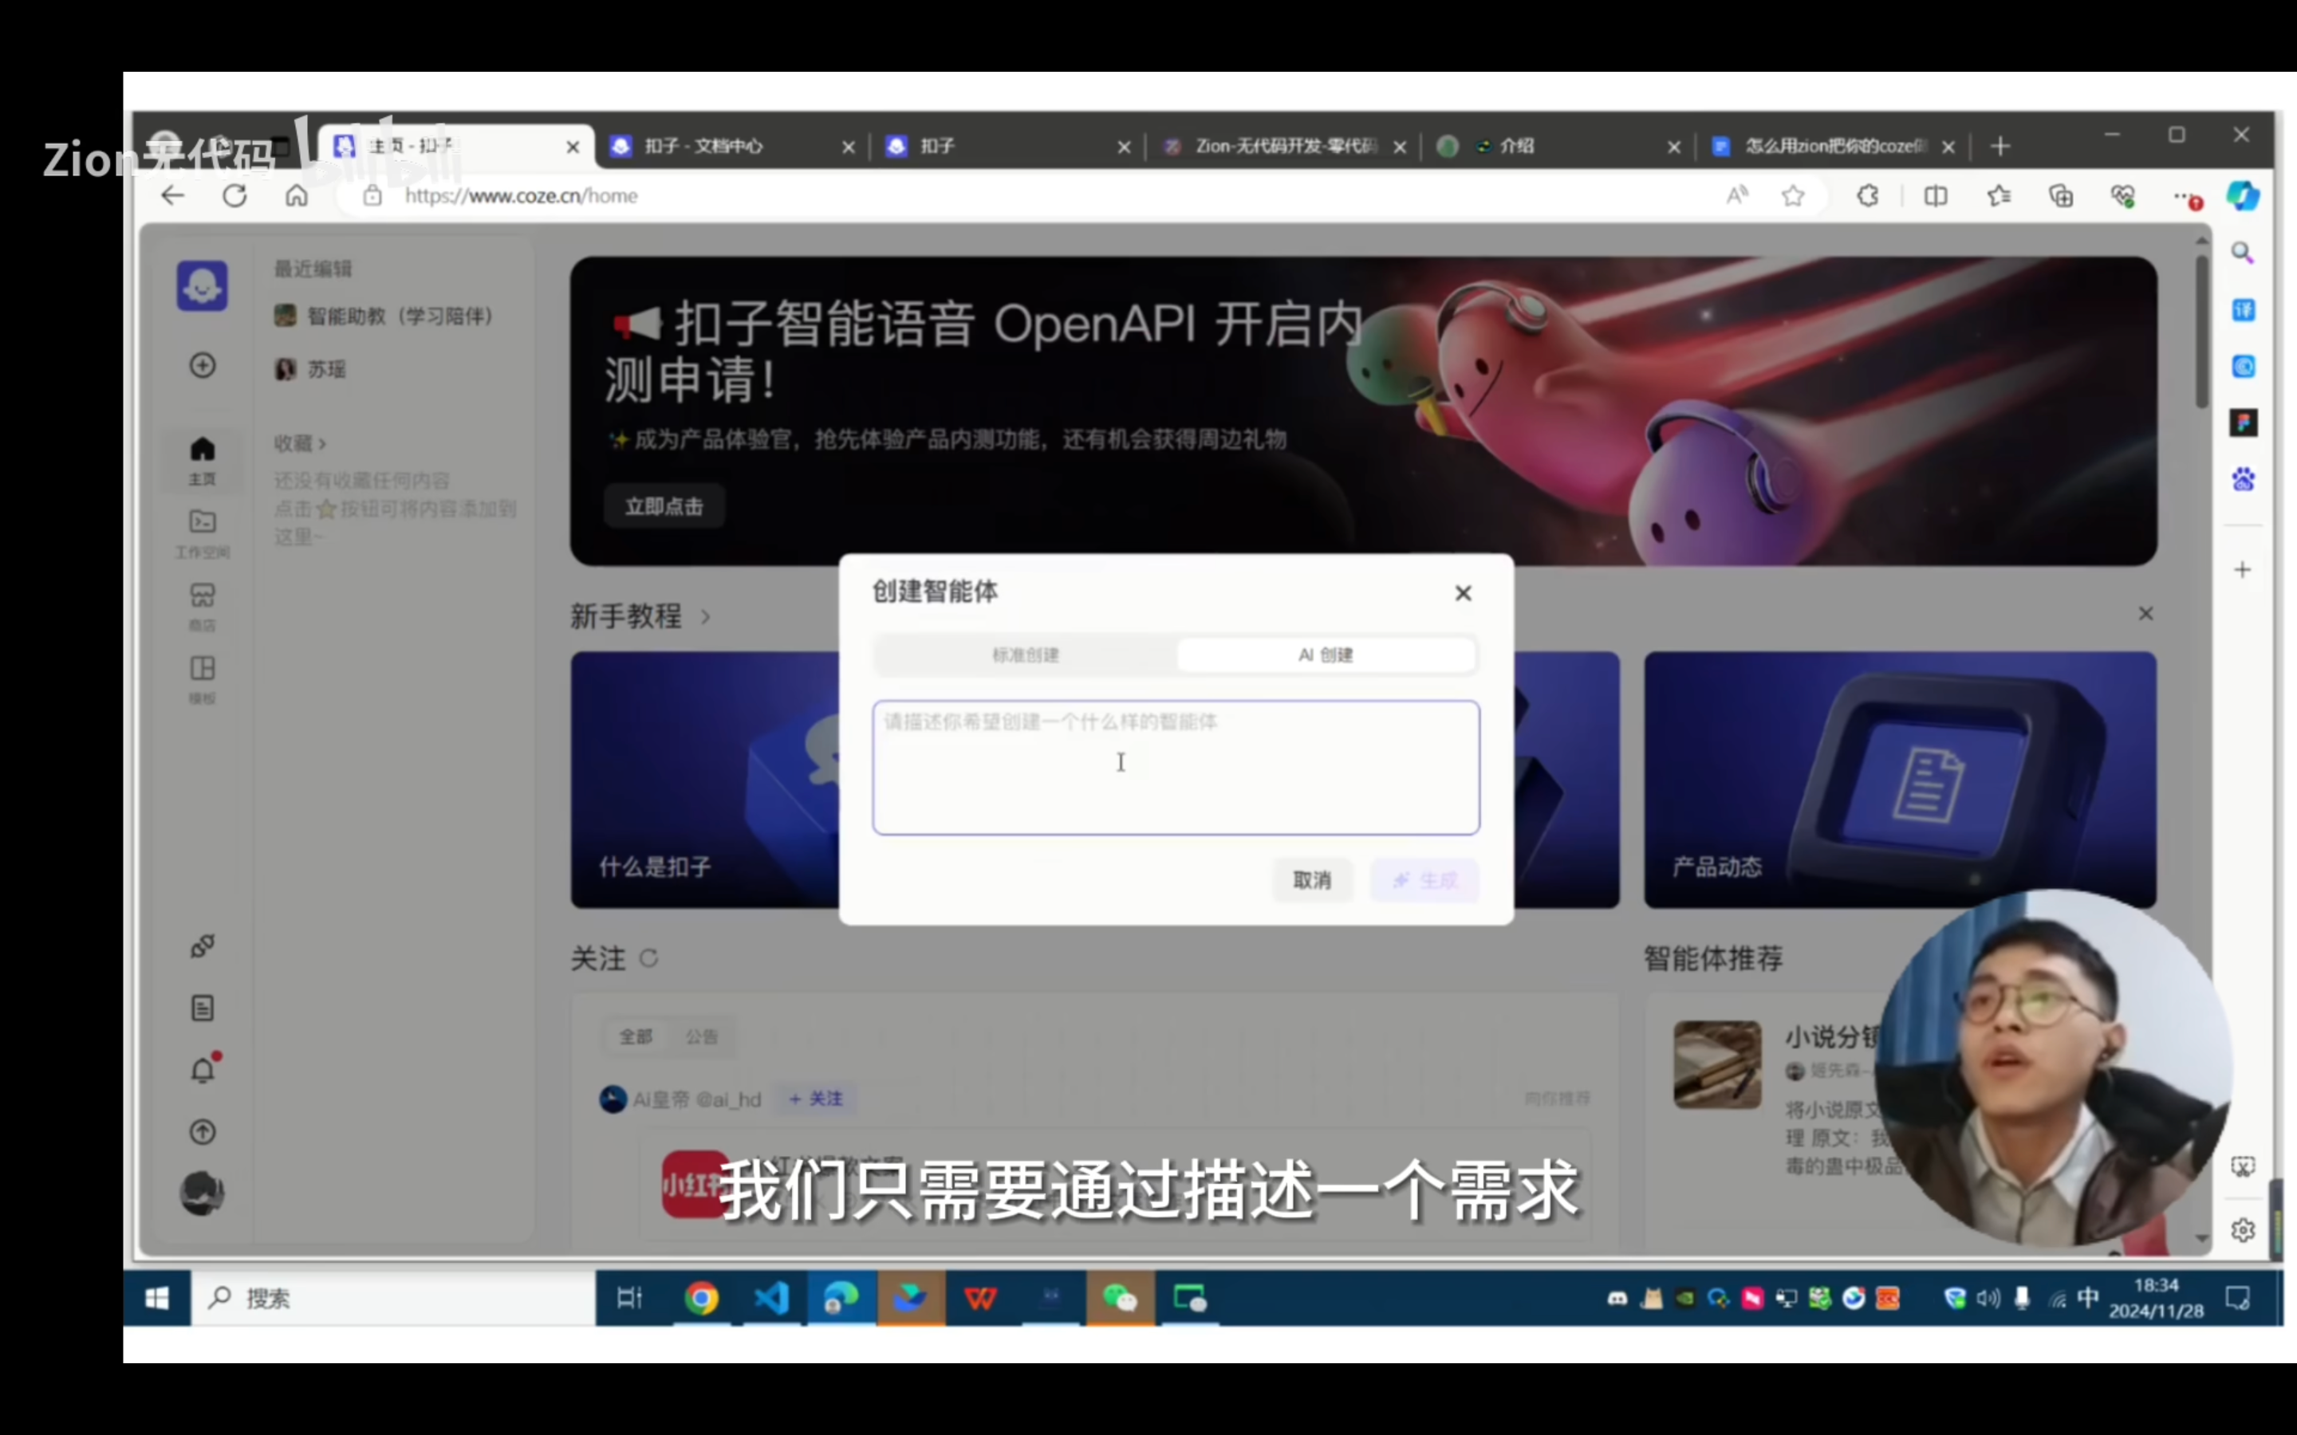Open the browser settings and more menu
2297x1435 pixels.
pyautogui.click(x=2187, y=198)
